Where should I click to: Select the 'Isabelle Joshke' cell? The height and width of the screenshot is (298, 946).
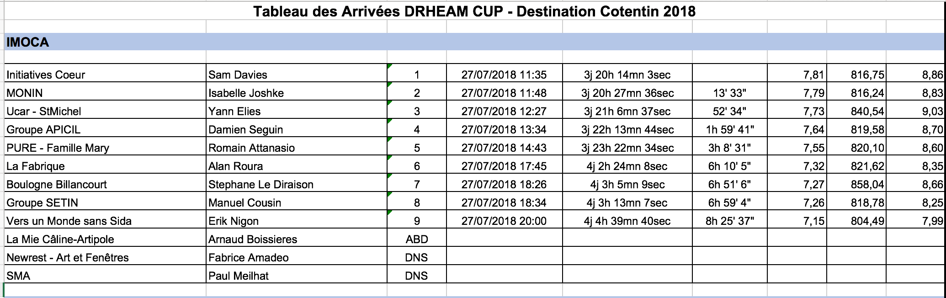click(246, 93)
